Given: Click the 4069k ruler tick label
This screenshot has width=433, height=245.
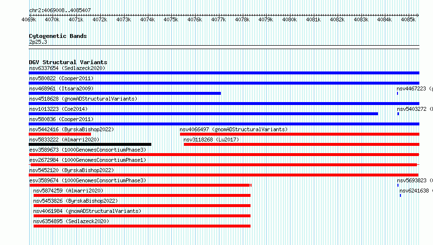Looking at the screenshot, I should click(29, 19).
